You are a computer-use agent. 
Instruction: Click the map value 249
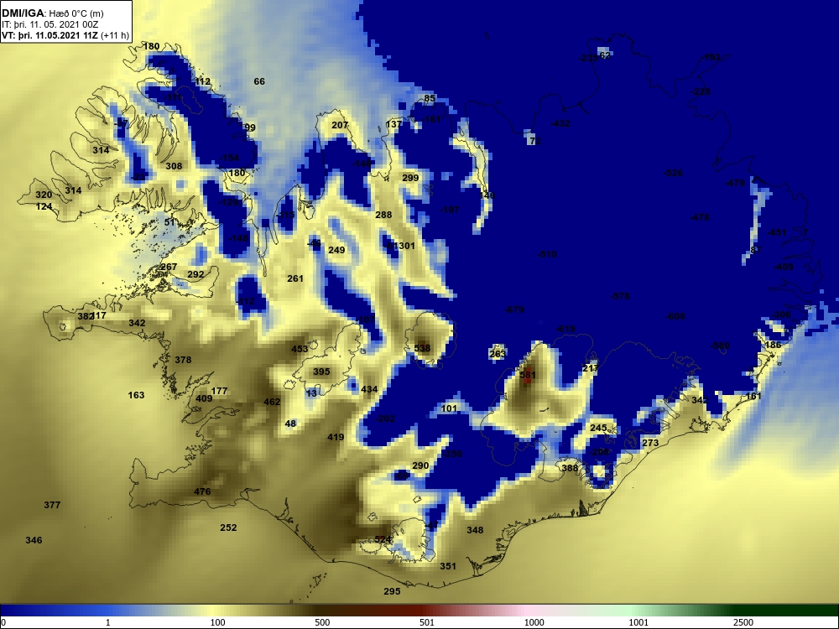[336, 250]
